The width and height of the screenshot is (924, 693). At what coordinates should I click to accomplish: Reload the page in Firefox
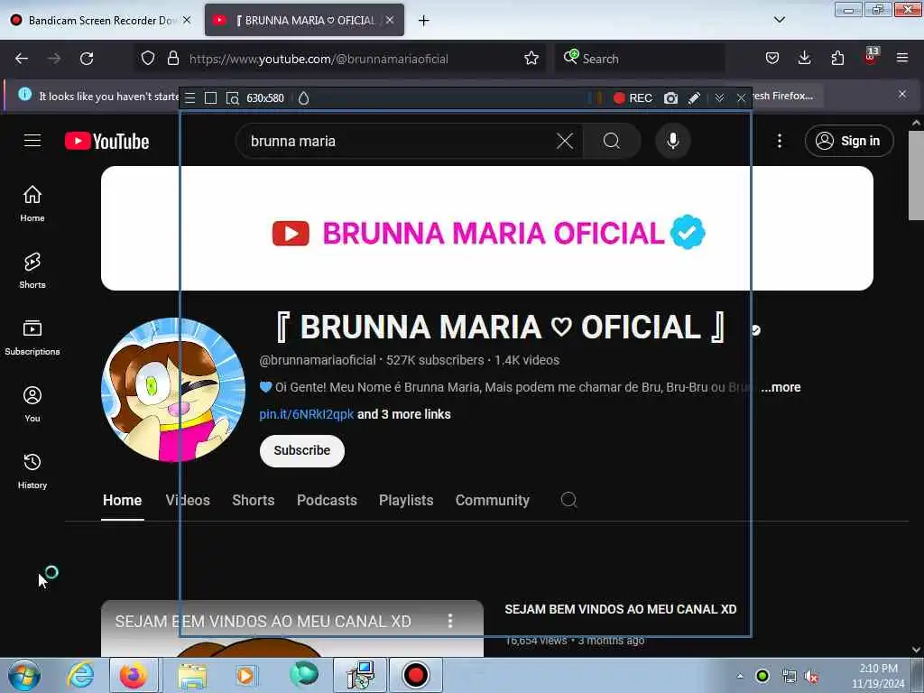[87, 59]
